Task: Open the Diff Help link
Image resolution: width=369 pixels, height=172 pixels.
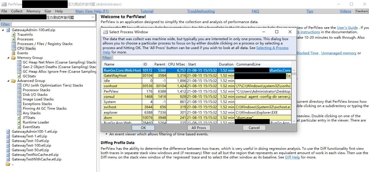Action: (292, 157)
